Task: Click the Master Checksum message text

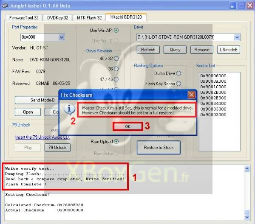Action: [137, 110]
